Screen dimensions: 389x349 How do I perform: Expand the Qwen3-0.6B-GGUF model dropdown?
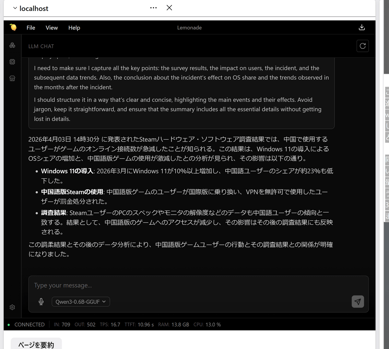pyautogui.click(x=81, y=302)
